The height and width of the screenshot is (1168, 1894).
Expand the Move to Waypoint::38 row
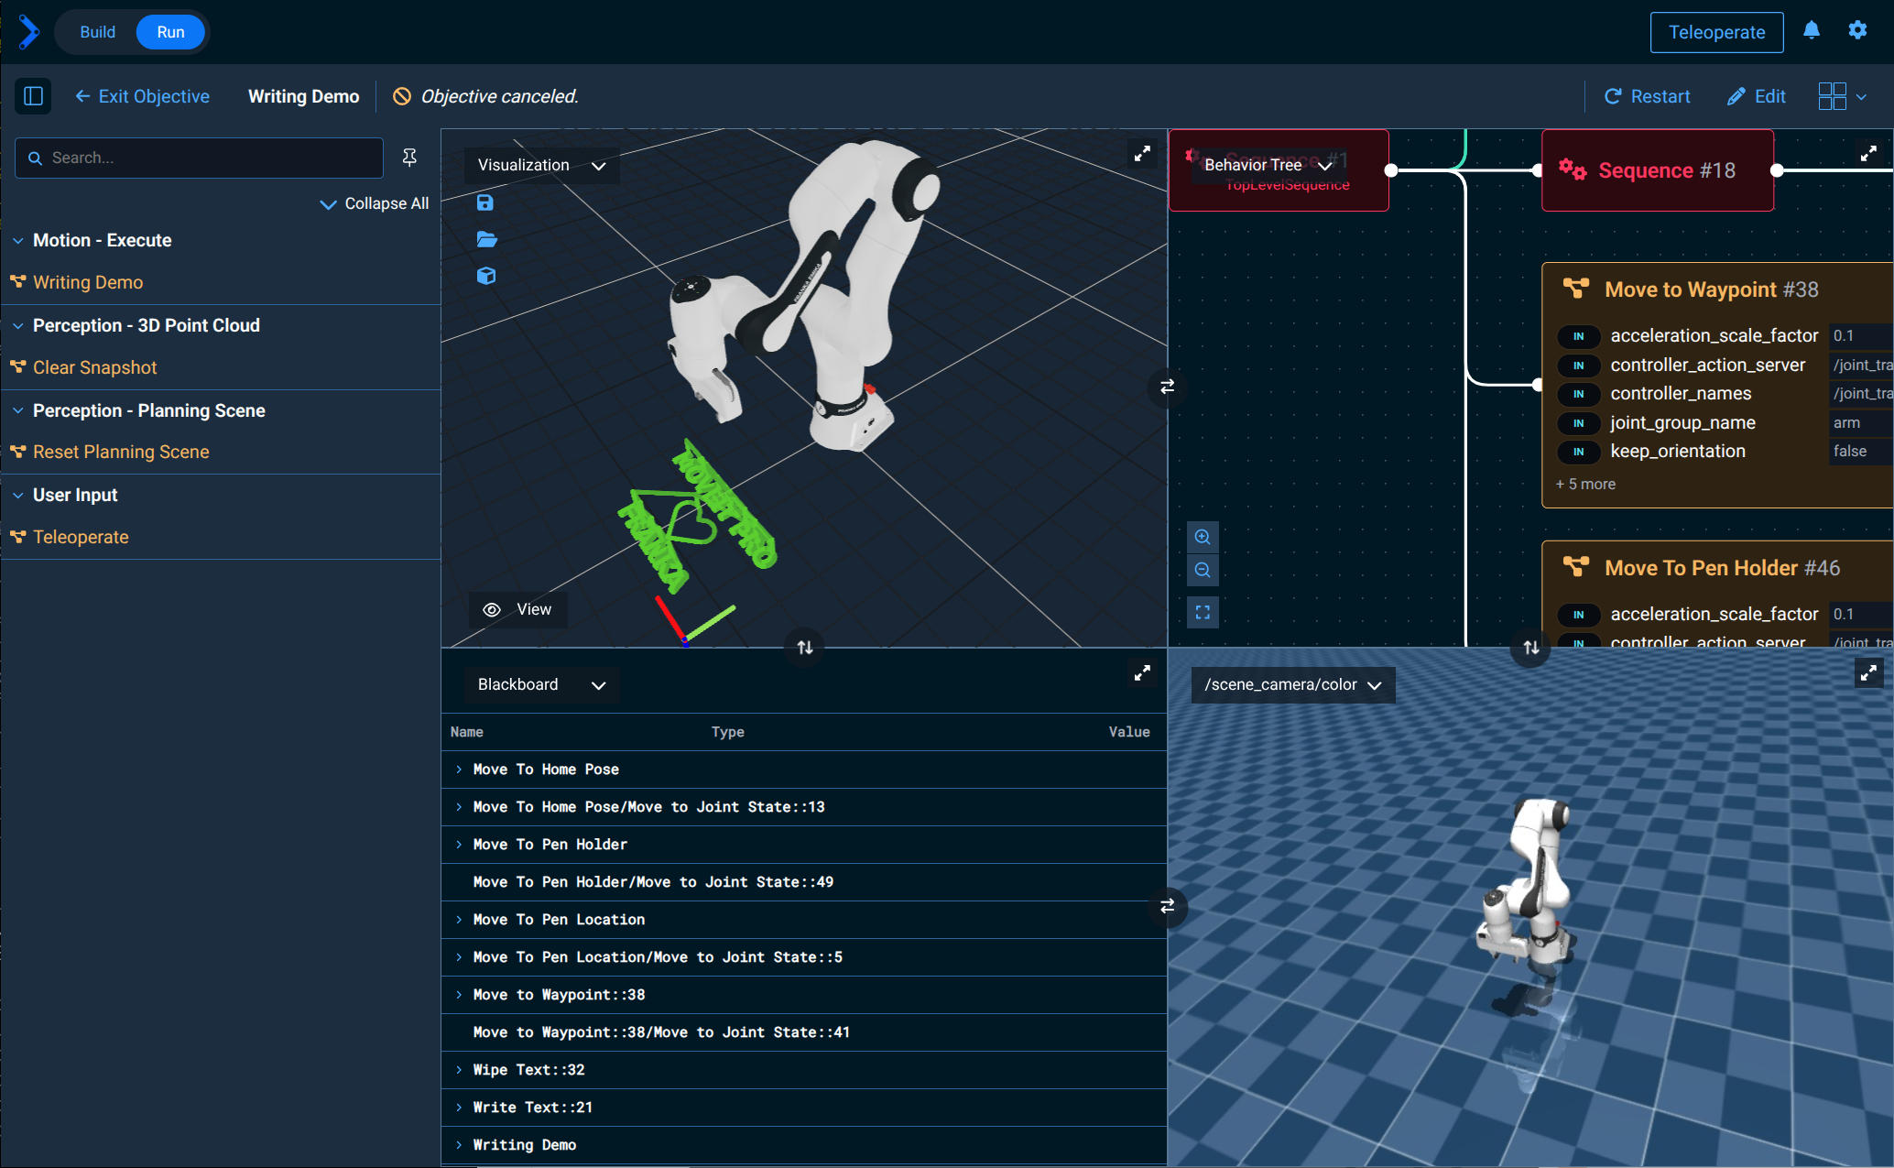tap(459, 995)
